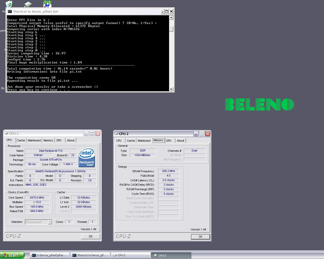This screenshot has height=259, width=324.
Task: Click the Specification field text
Action: pos(60,171)
